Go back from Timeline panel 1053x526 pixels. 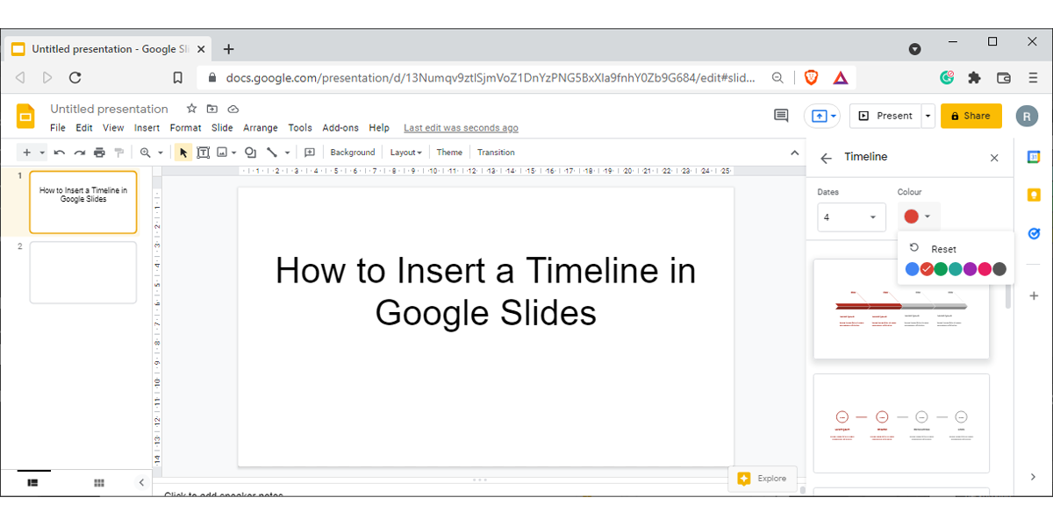click(x=826, y=158)
